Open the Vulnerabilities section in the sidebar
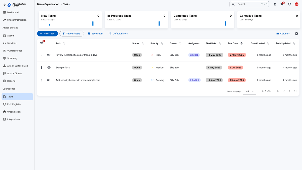The image size is (302, 170). point(15,51)
